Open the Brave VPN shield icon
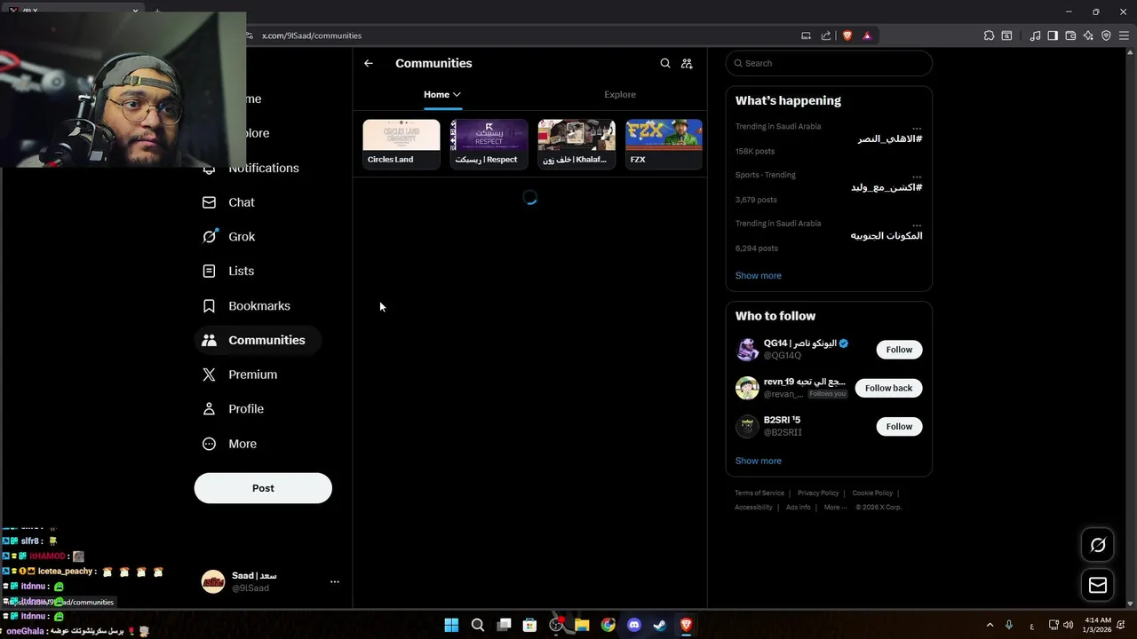The width and height of the screenshot is (1137, 639). tap(1106, 35)
